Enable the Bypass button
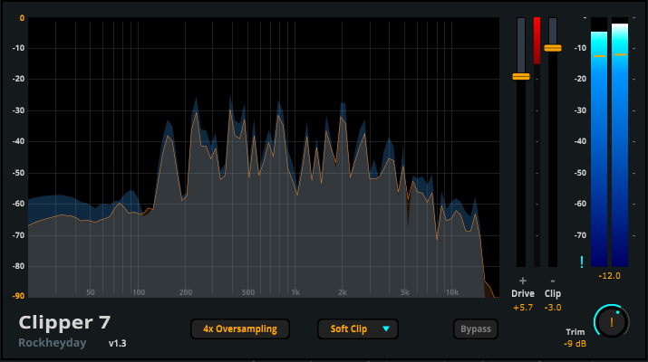This screenshot has width=648, height=362. (x=476, y=329)
